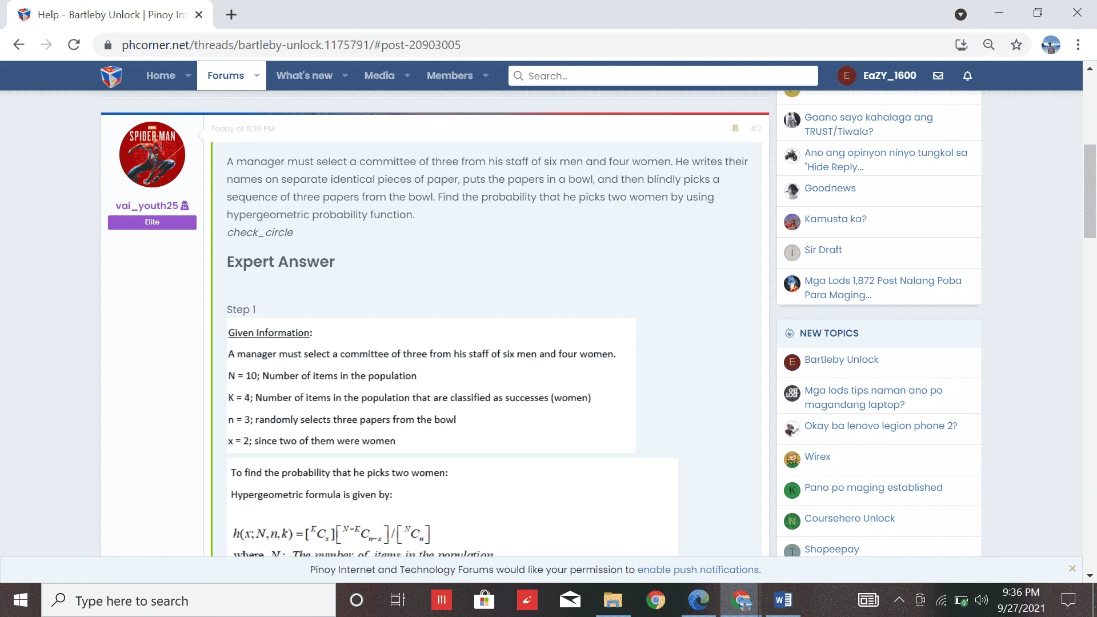Screen dimensions: 1097x617
Task: Open the inbox envelope icon
Action: tap(938, 75)
